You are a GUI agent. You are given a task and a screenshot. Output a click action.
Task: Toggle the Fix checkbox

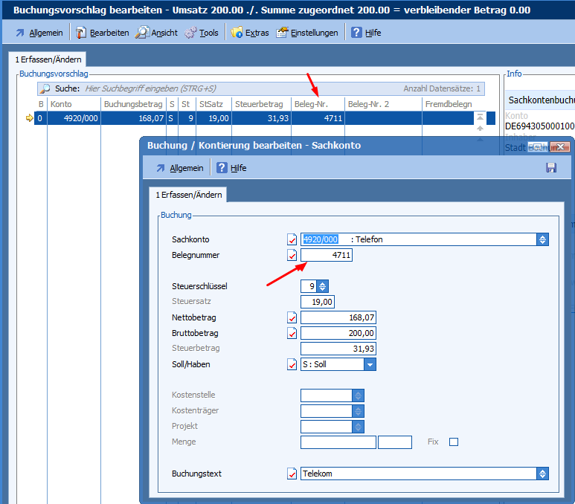(x=454, y=442)
